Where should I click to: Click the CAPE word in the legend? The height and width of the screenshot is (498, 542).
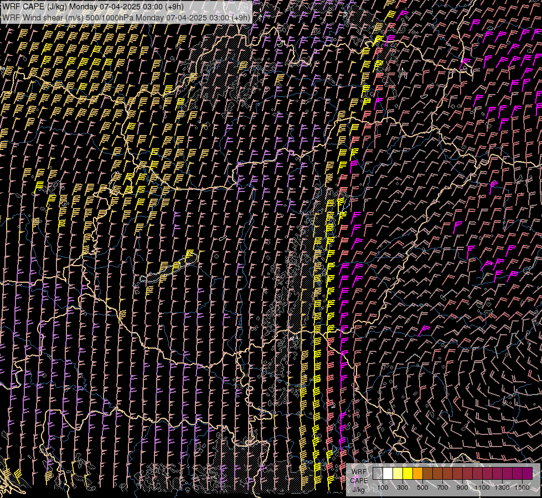click(x=359, y=481)
